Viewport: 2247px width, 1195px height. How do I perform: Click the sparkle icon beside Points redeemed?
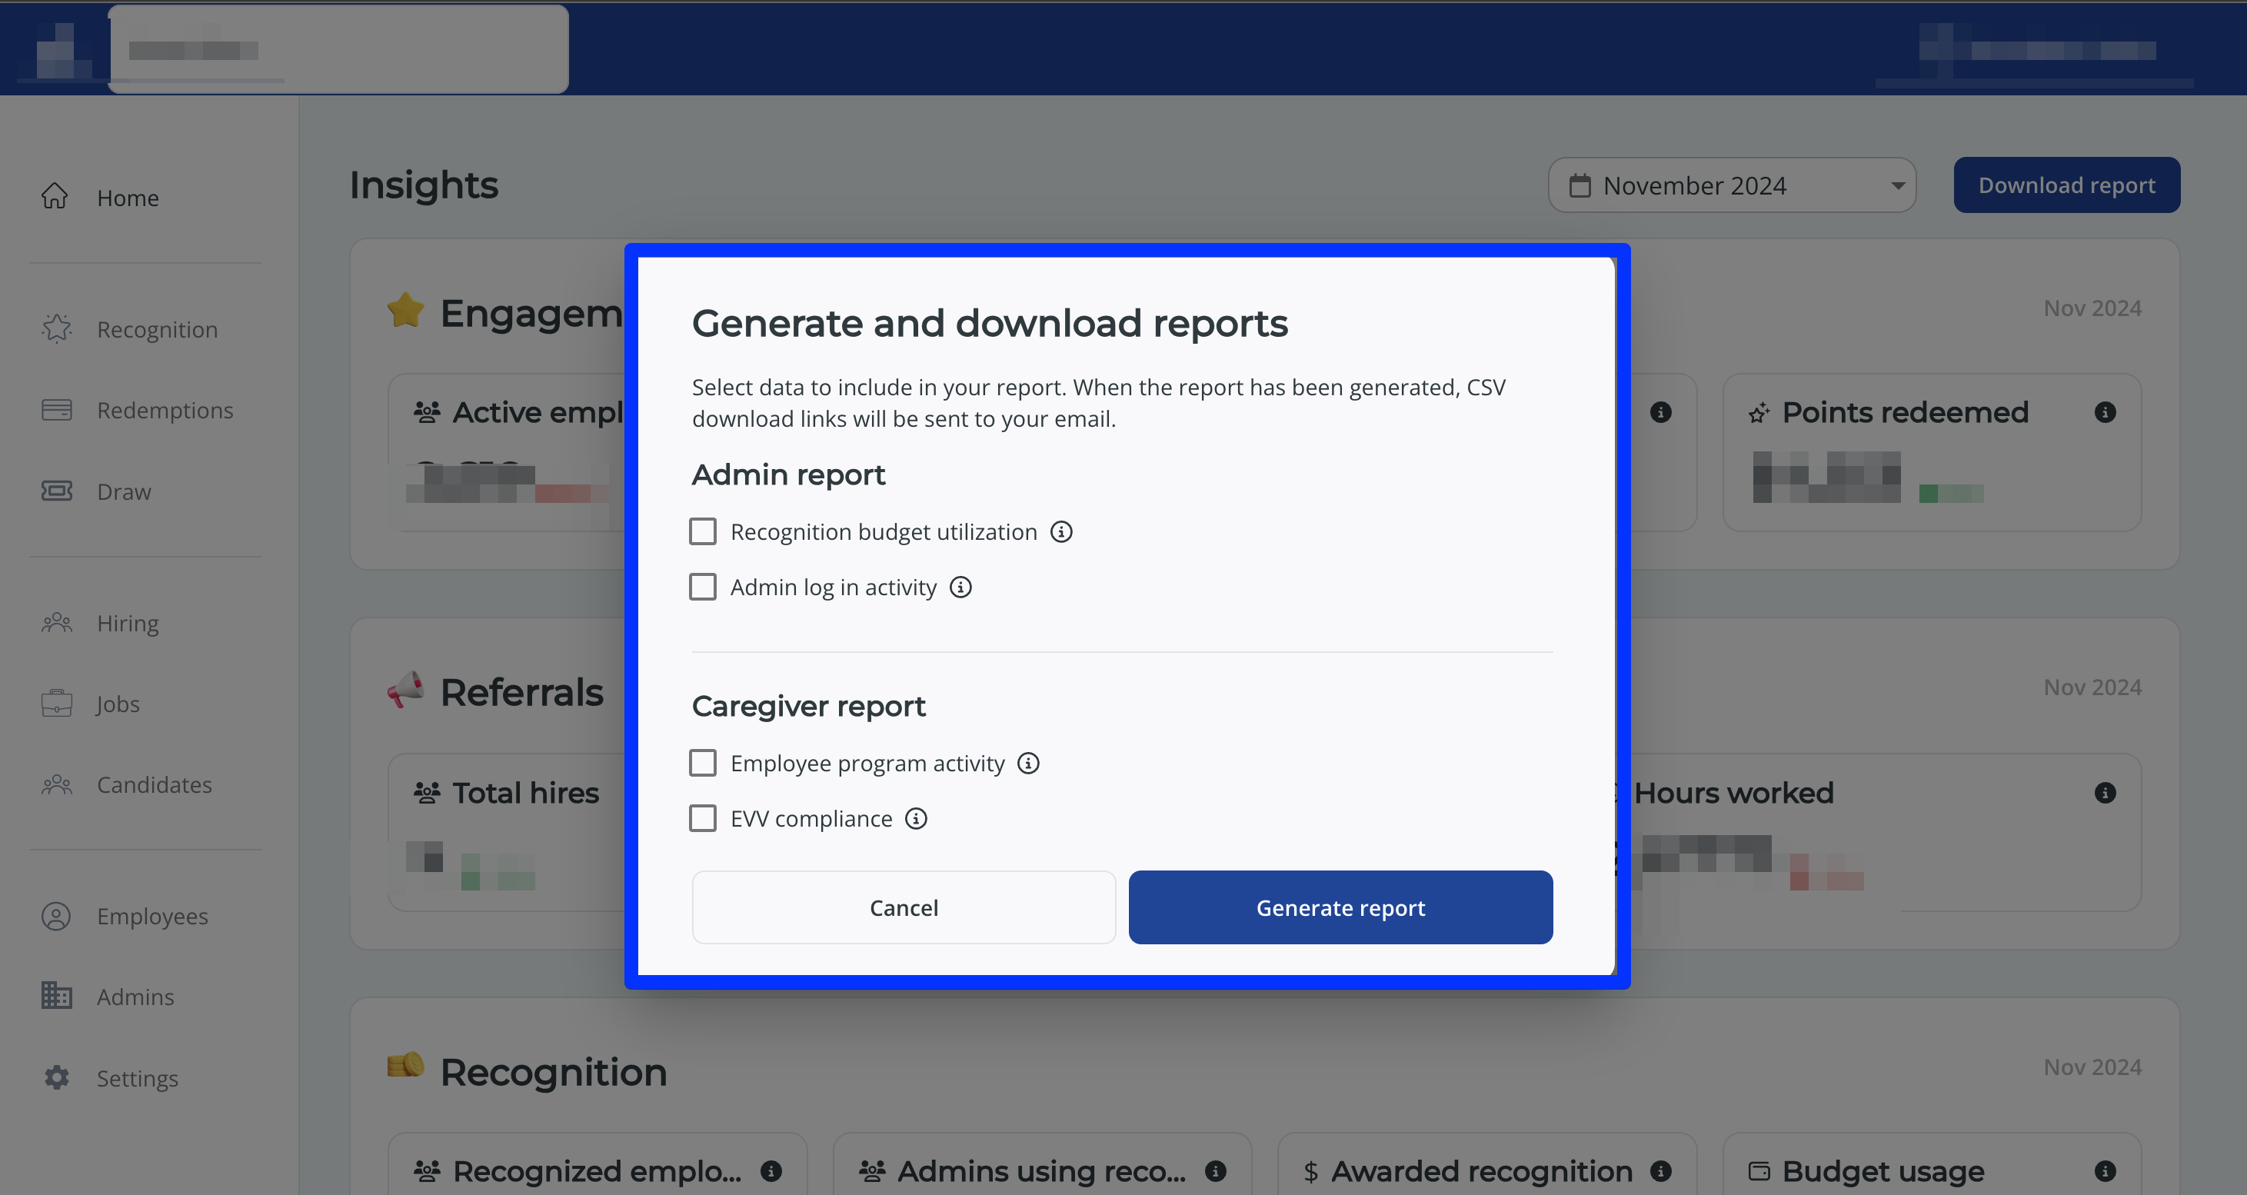1759,413
